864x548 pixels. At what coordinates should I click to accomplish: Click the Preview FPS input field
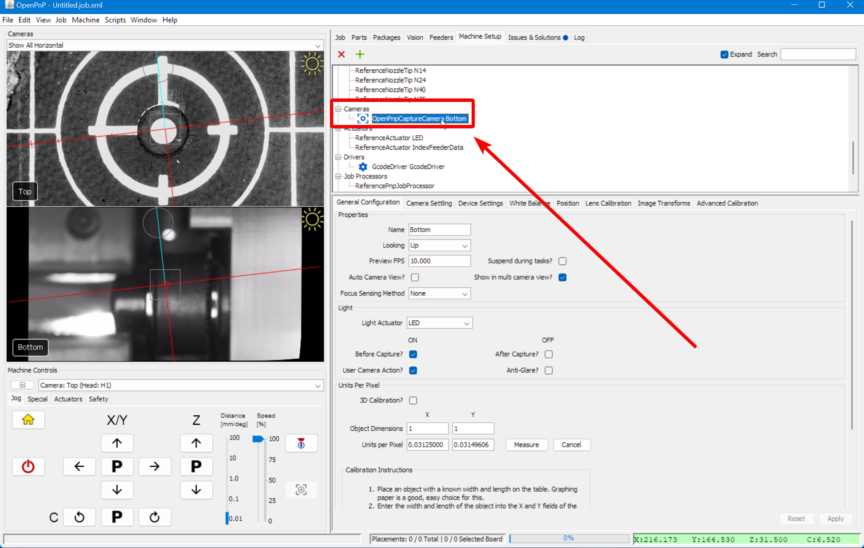439,261
